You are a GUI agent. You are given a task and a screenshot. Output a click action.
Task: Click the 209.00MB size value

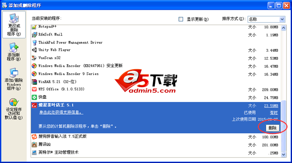coord(270,90)
